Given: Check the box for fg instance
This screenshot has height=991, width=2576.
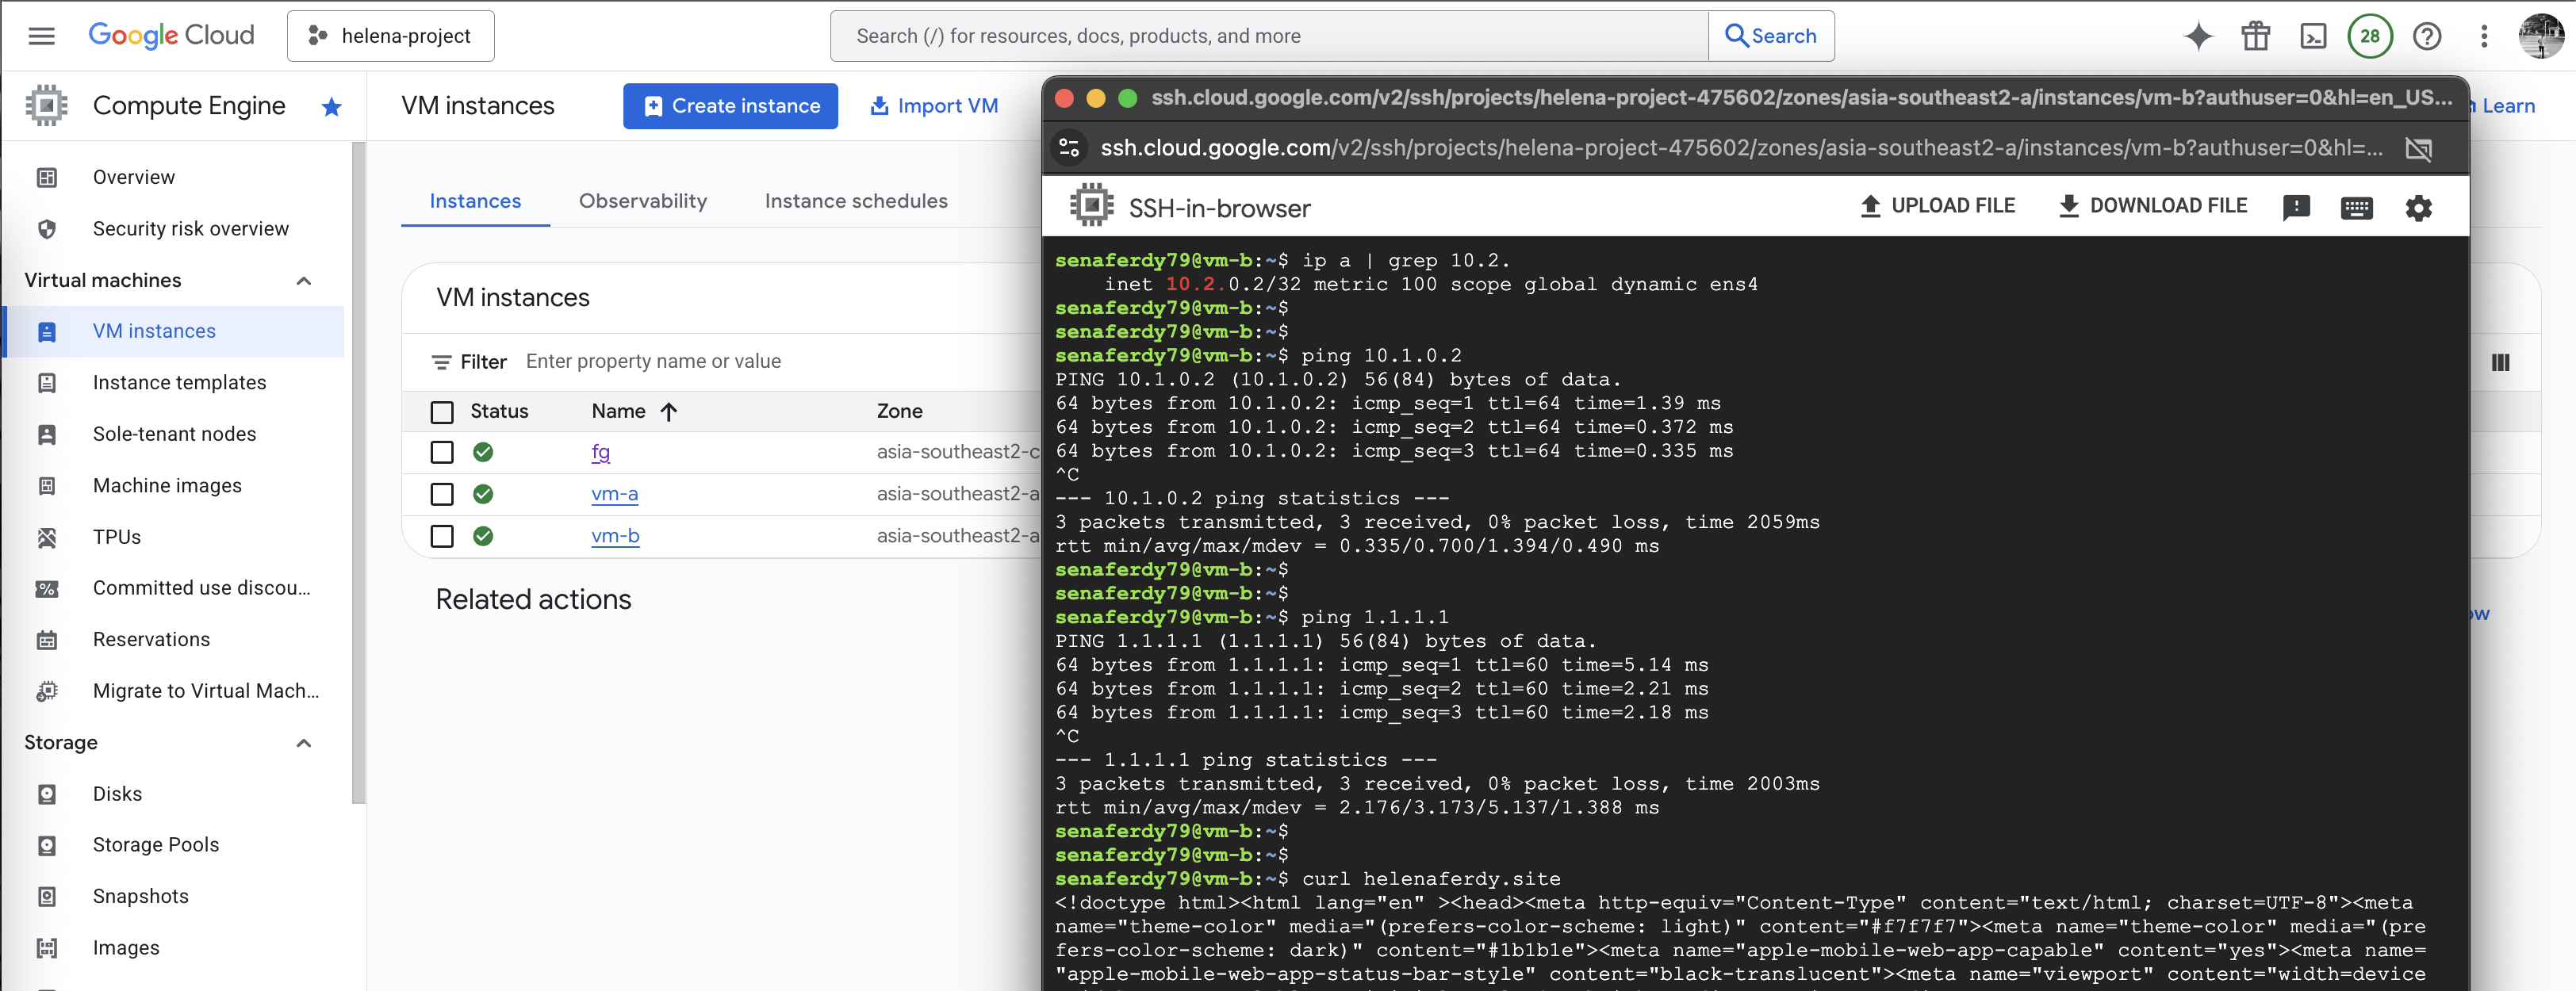Looking at the screenshot, I should (x=442, y=453).
